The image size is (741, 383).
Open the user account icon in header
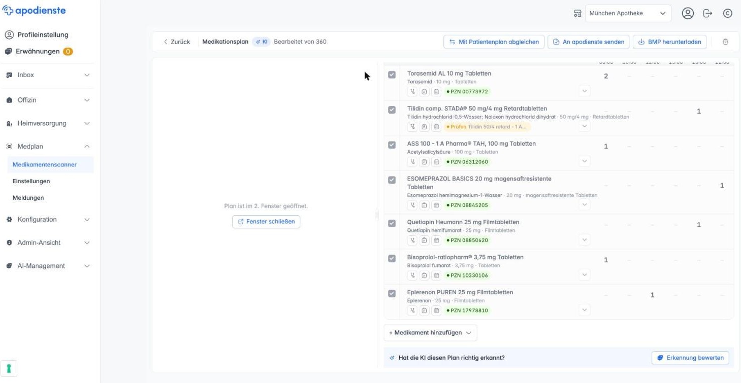[688, 13]
